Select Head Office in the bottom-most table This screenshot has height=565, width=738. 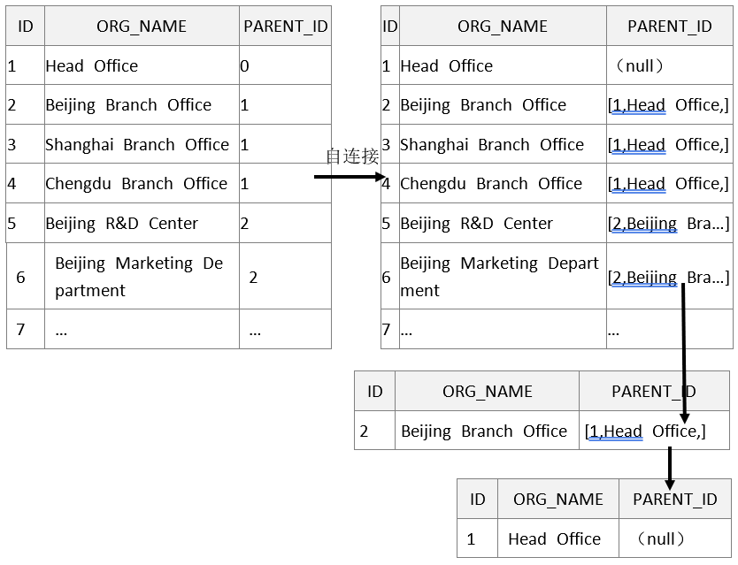[x=554, y=538]
